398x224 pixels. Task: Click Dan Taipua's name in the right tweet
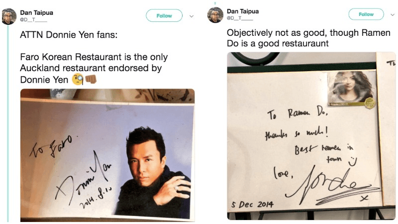242,11
